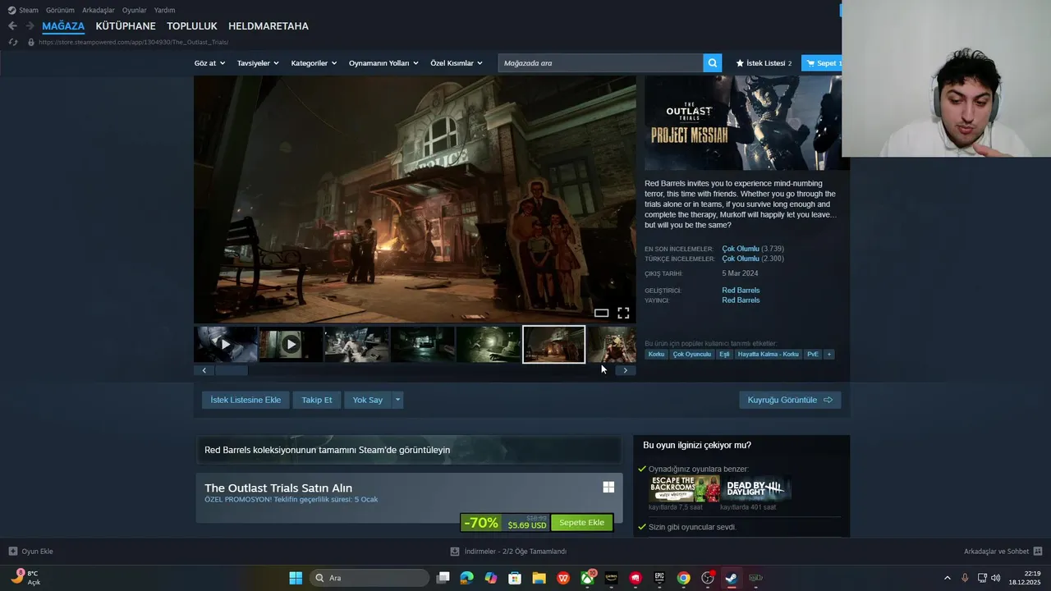Open Epic Games Launcher from taskbar

click(x=659, y=578)
